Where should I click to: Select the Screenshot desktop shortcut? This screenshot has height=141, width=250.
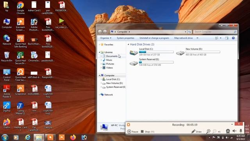(x=20, y=90)
